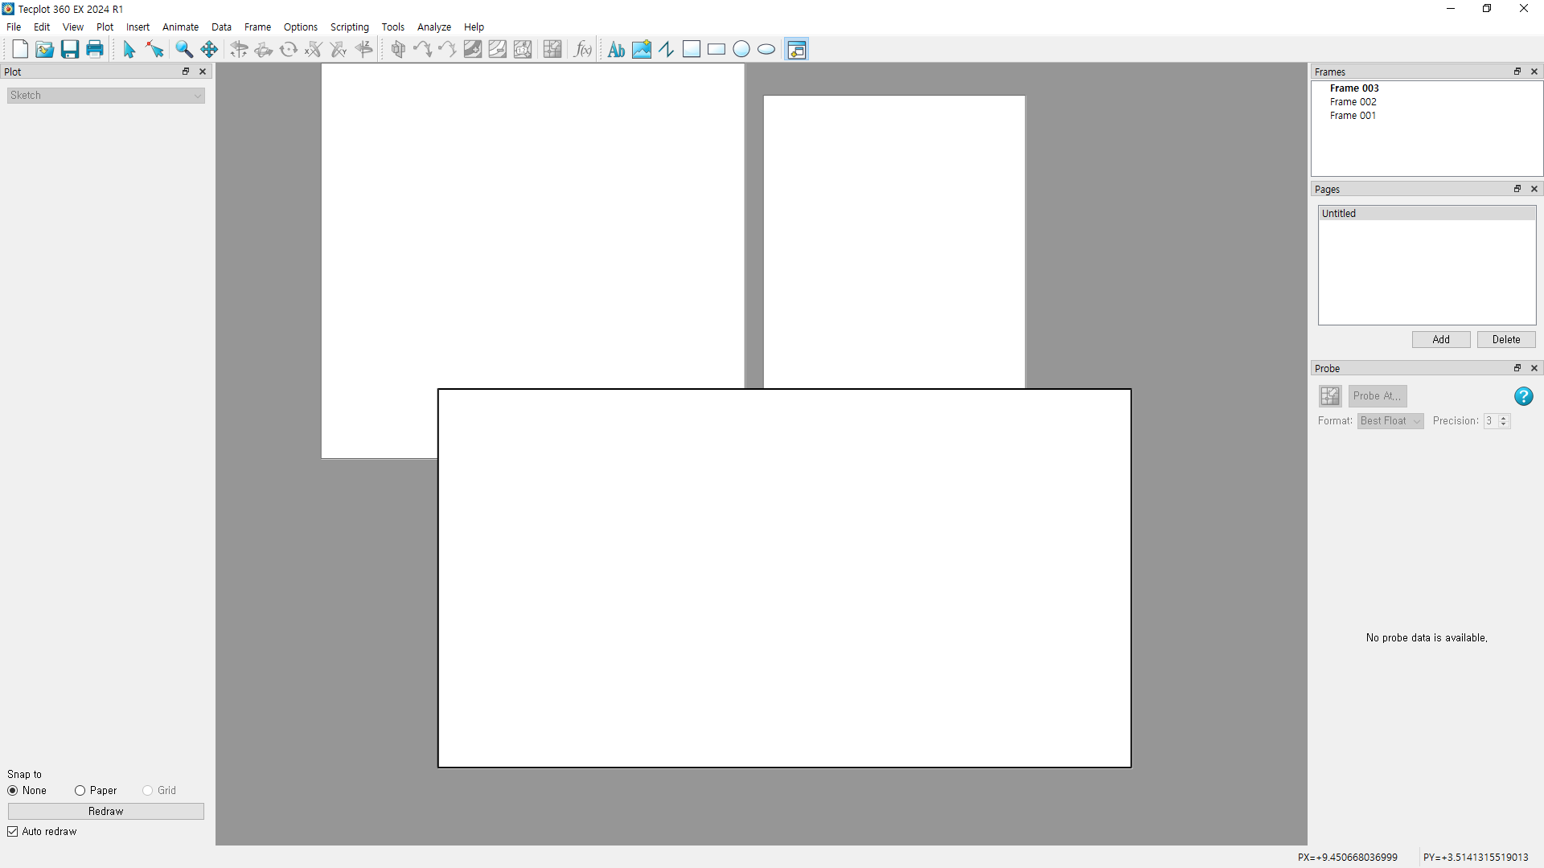Select the Ellipse drawing tool

[x=766, y=50]
